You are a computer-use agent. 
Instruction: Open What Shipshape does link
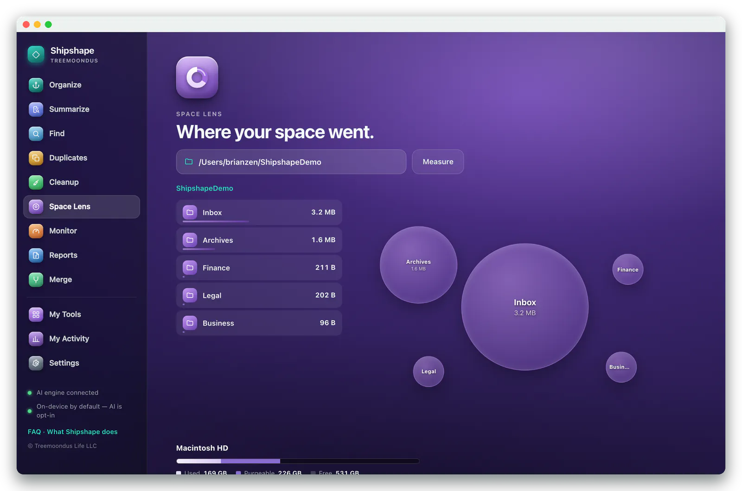(82, 432)
